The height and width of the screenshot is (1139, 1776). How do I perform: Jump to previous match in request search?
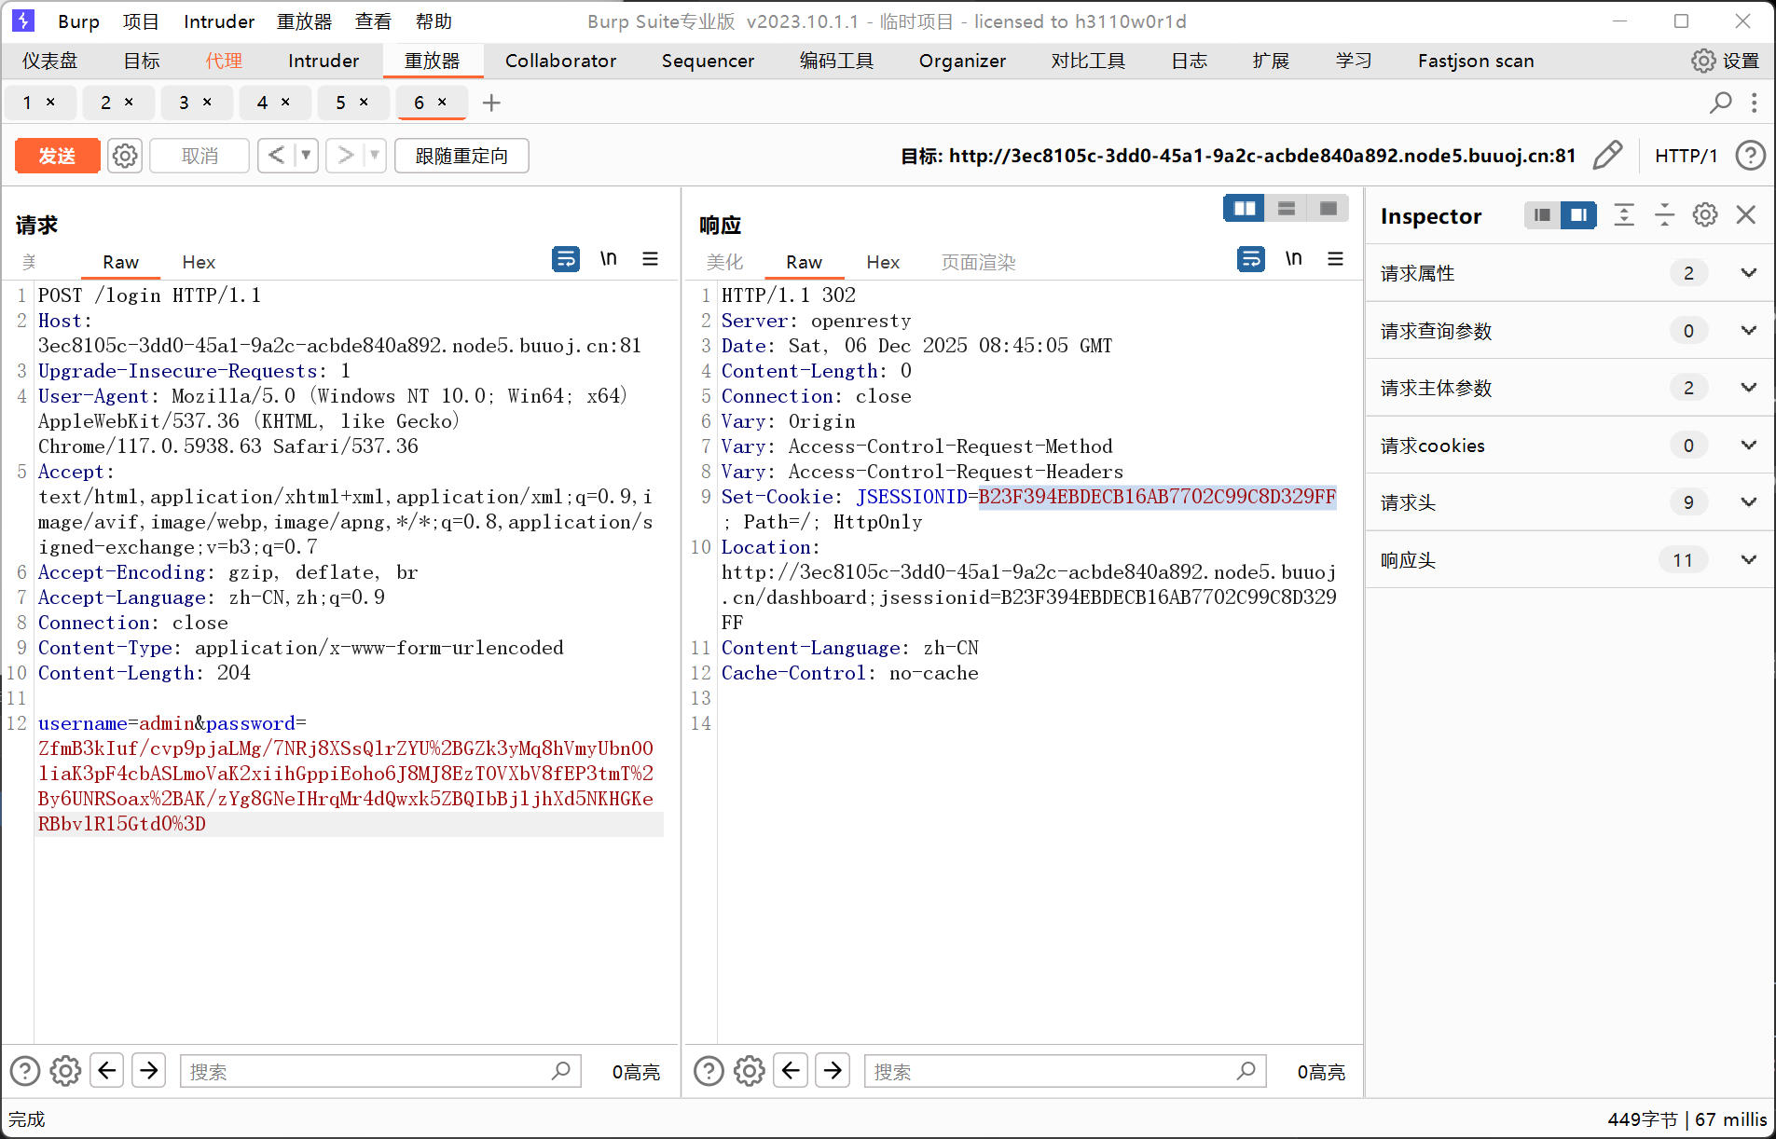pyautogui.click(x=107, y=1071)
